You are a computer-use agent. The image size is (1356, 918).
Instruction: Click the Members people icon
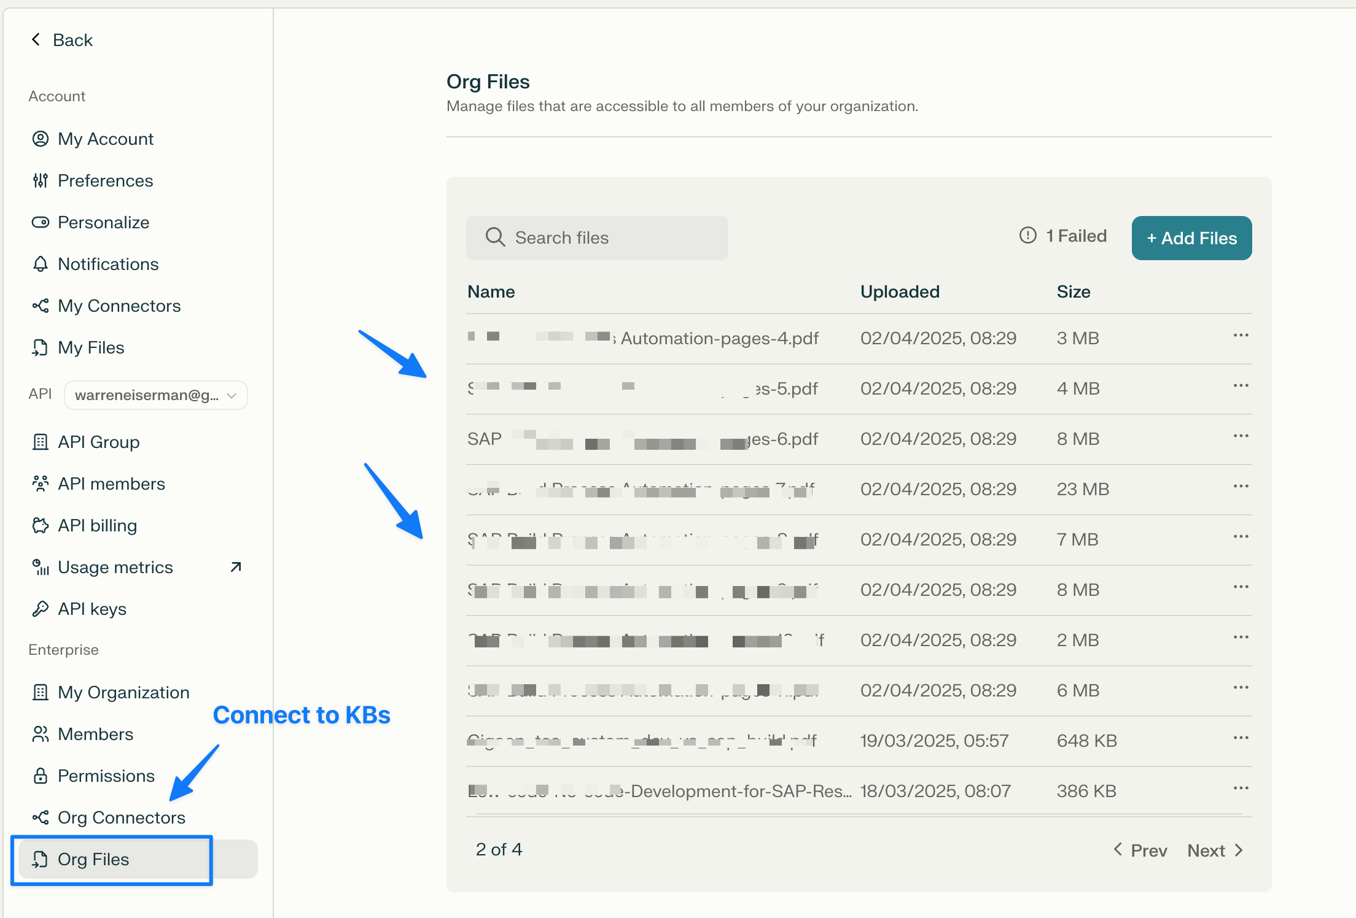point(41,734)
